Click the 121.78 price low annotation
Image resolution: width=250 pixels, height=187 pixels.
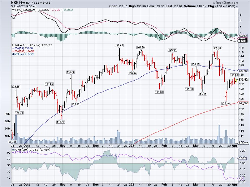(19, 113)
